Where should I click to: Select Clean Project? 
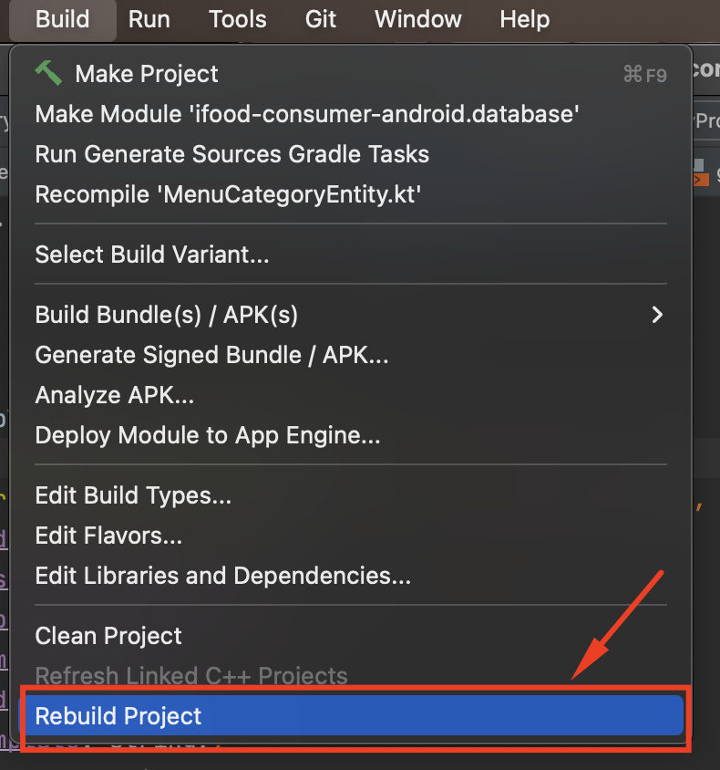click(x=108, y=636)
